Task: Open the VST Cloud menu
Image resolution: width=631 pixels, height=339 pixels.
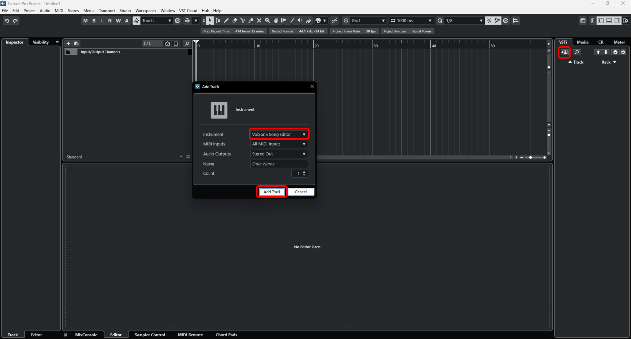Action: tap(188, 10)
